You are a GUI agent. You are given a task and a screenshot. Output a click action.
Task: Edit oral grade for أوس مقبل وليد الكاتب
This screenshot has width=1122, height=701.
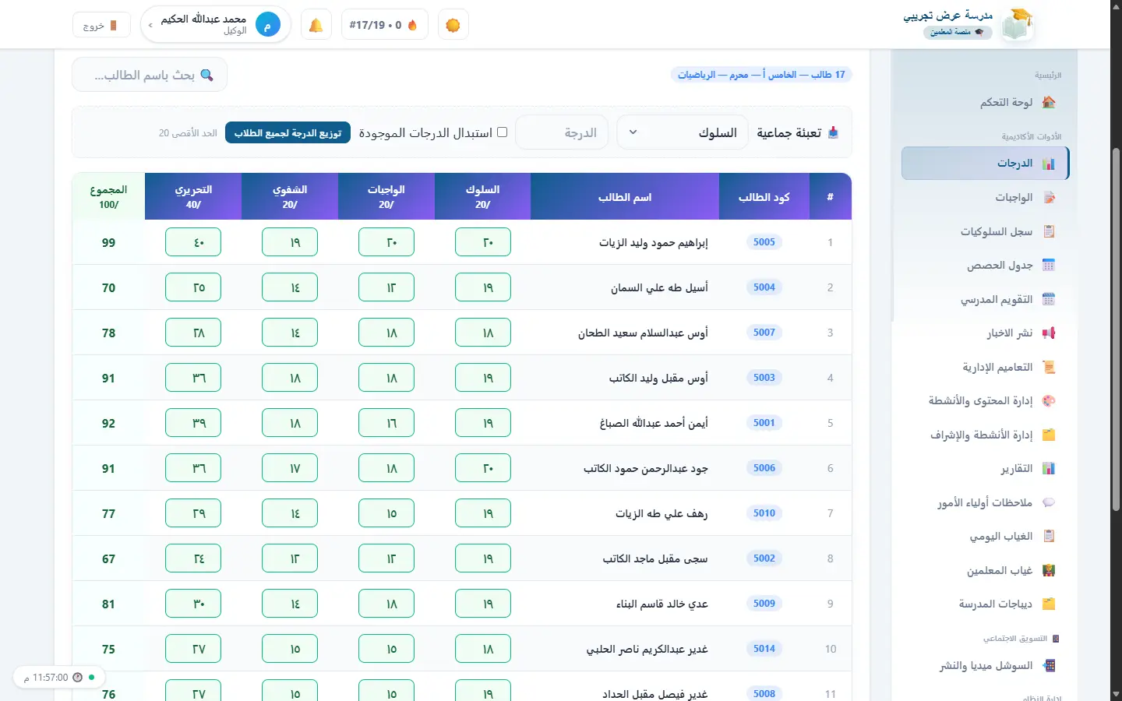click(x=290, y=378)
